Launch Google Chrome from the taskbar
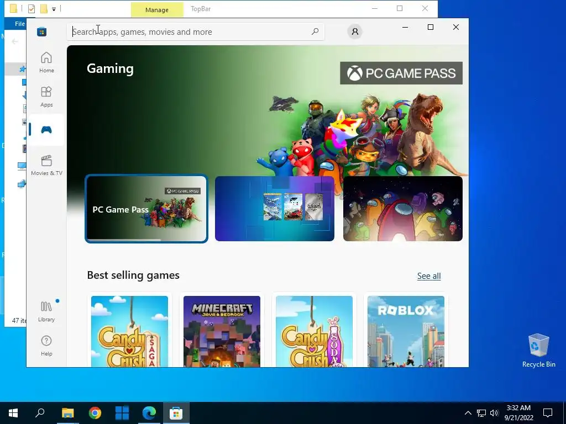 click(95, 413)
